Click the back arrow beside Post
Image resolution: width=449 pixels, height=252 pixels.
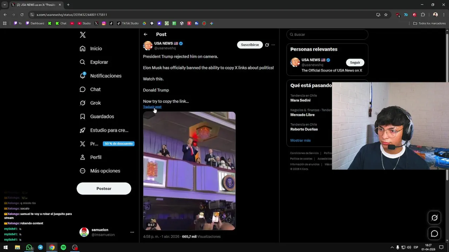pyautogui.click(x=146, y=34)
